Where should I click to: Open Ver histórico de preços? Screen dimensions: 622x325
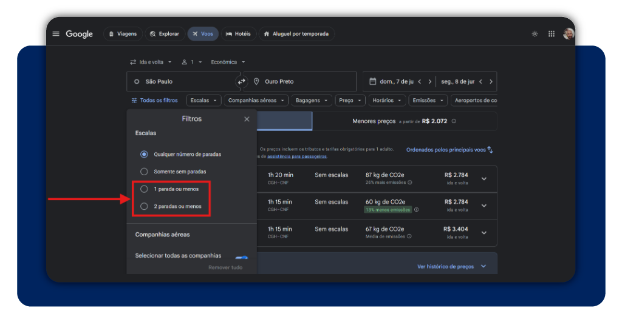tap(451, 266)
